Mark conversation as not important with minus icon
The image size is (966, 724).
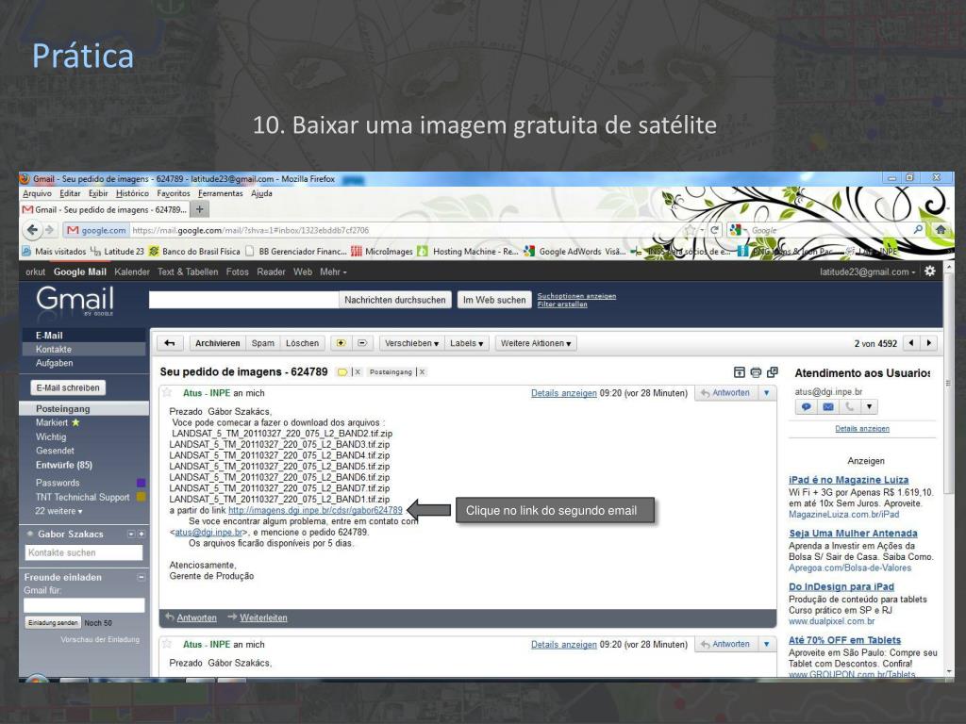coord(361,343)
